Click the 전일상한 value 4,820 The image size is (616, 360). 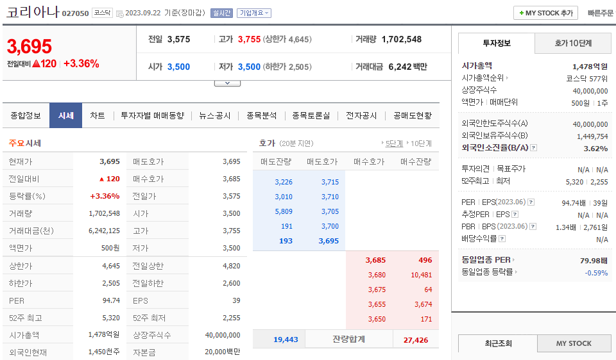(x=232, y=266)
